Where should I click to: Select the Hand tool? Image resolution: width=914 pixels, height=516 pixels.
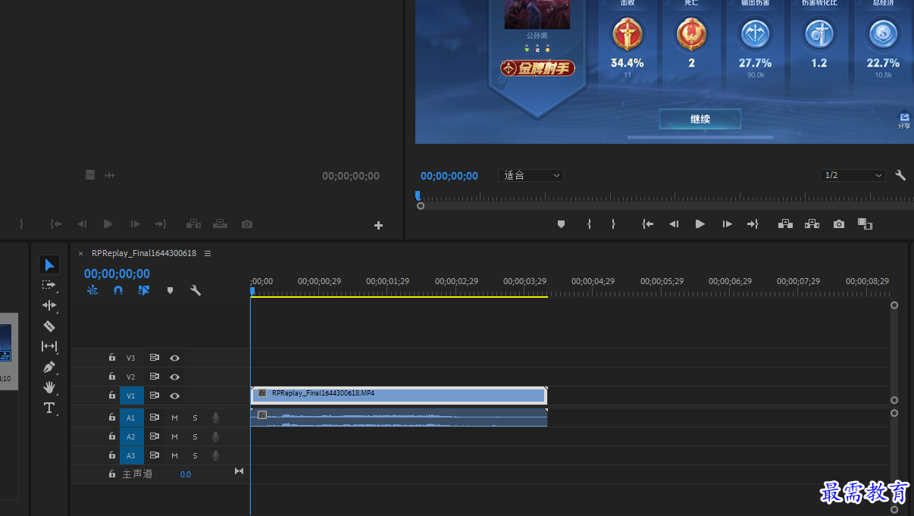click(x=49, y=387)
